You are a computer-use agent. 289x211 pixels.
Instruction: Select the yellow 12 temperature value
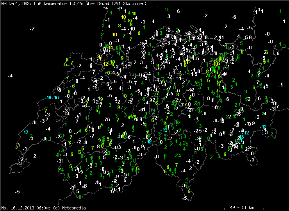(105, 64)
